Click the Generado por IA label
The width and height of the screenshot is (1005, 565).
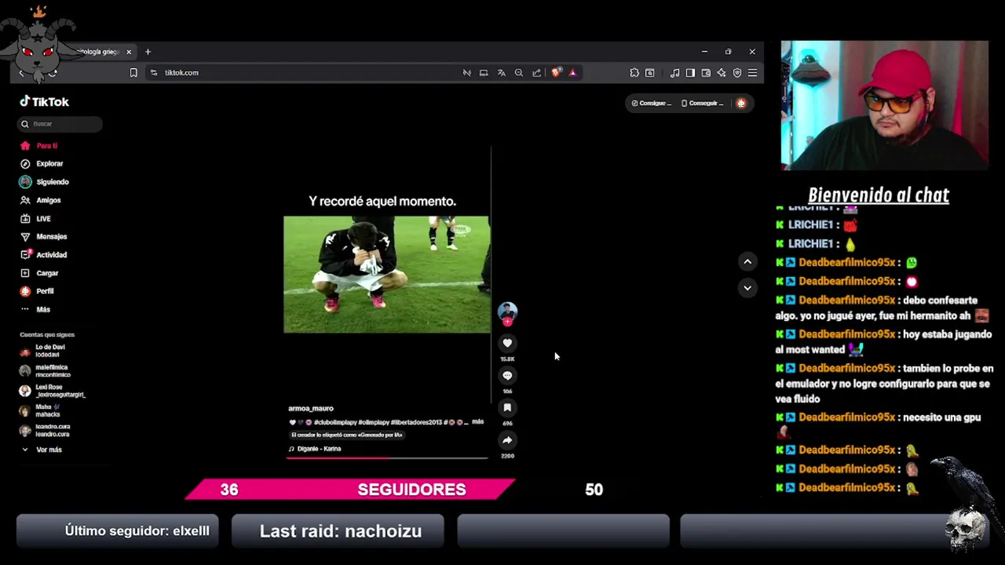346,435
